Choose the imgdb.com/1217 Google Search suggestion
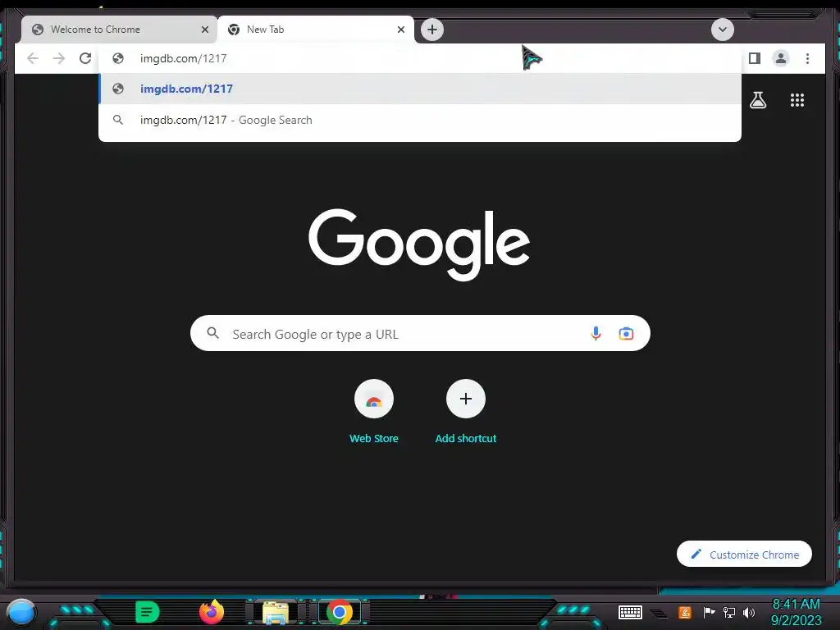Screen dimensions: 840x630 420,120
